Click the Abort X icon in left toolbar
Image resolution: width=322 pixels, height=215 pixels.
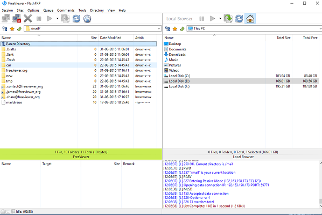click(x=27, y=19)
